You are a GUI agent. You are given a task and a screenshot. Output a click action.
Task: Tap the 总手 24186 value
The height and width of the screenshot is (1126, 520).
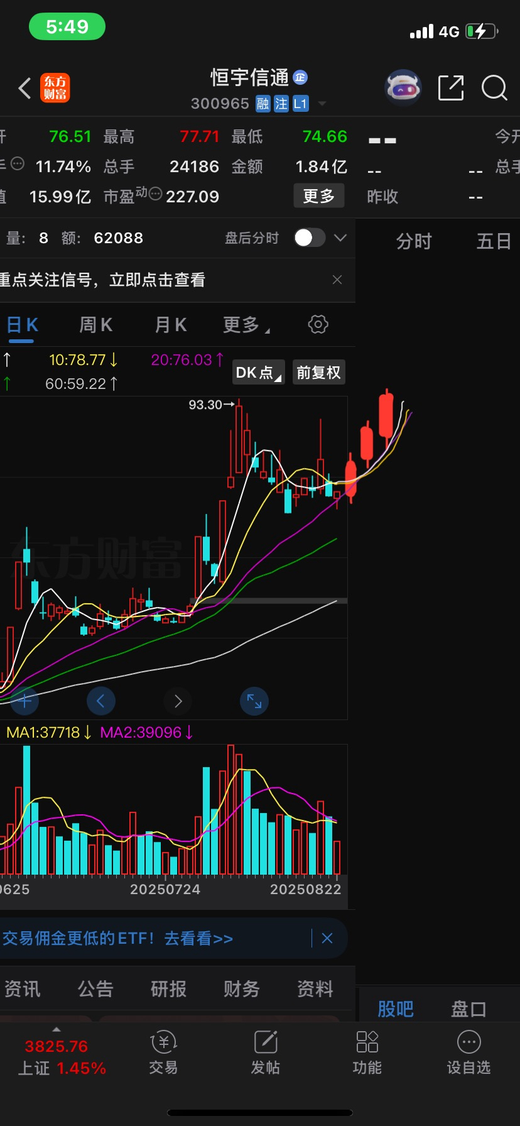194,167
